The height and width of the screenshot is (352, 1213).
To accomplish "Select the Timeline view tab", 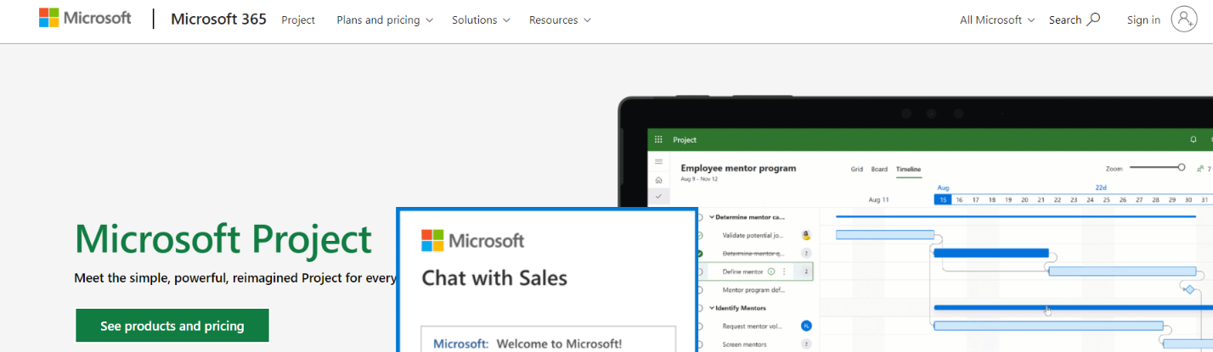I will (x=908, y=169).
